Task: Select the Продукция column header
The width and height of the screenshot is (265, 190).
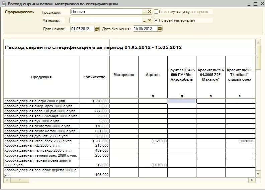Action: 41,77
